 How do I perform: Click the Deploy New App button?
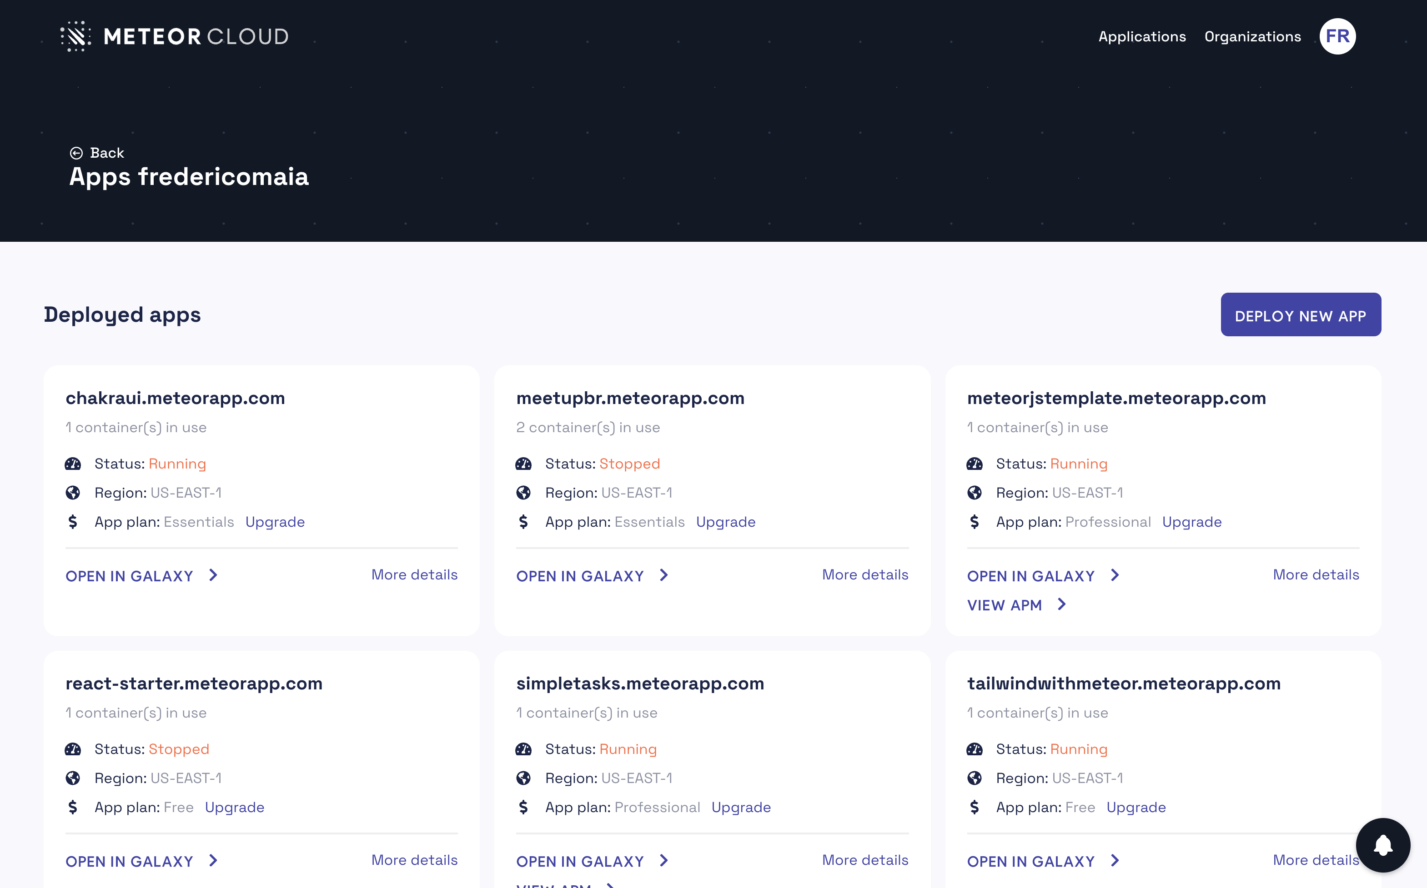tap(1300, 315)
